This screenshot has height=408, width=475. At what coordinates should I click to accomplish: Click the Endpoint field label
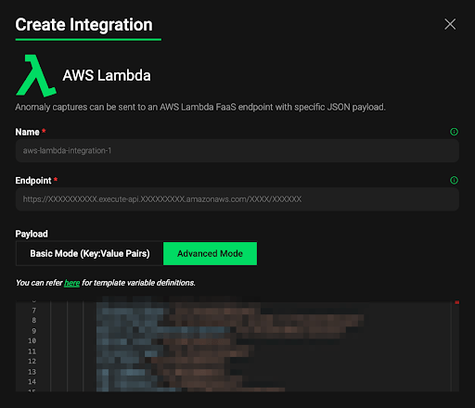(33, 181)
